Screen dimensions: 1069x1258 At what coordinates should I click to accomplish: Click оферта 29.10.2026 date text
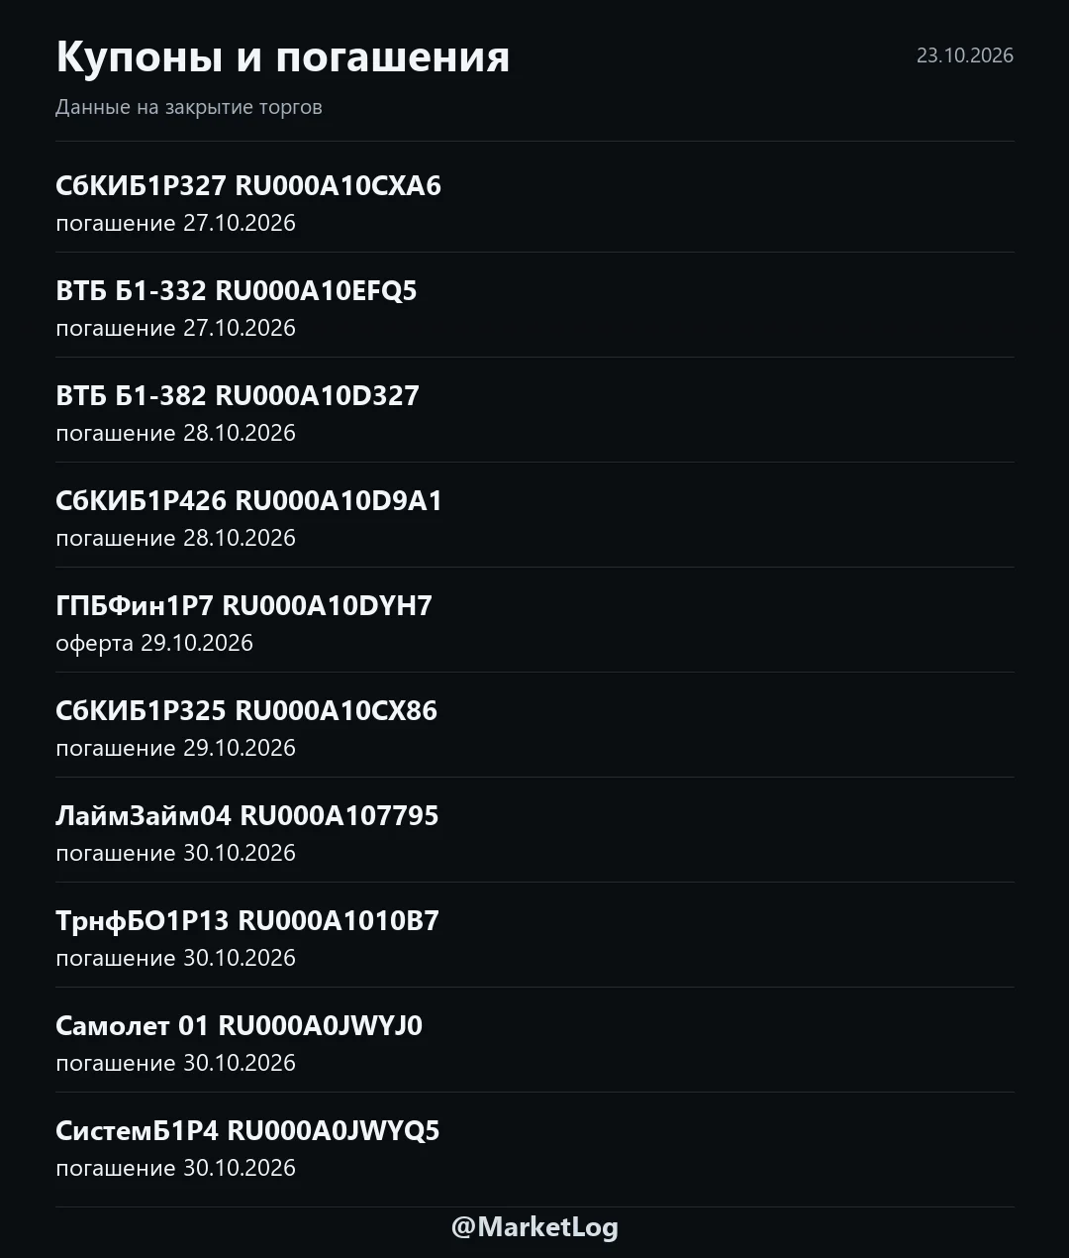pos(154,643)
